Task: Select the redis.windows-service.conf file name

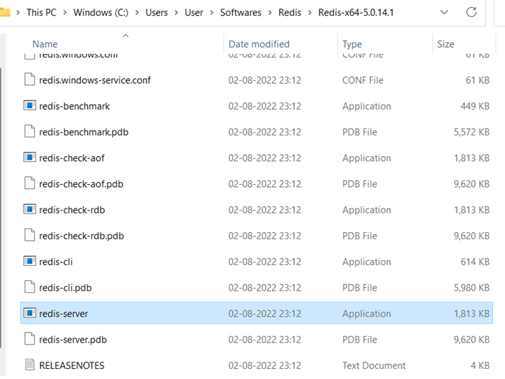Action: 95,80
